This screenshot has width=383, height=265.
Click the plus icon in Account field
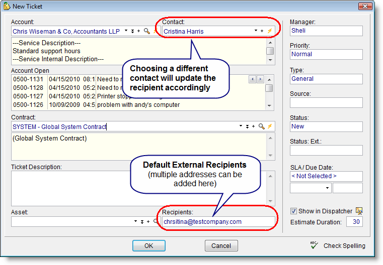(x=139, y=31)
